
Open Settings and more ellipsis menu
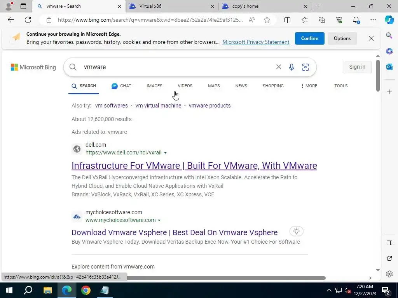(x=373, y=20)
